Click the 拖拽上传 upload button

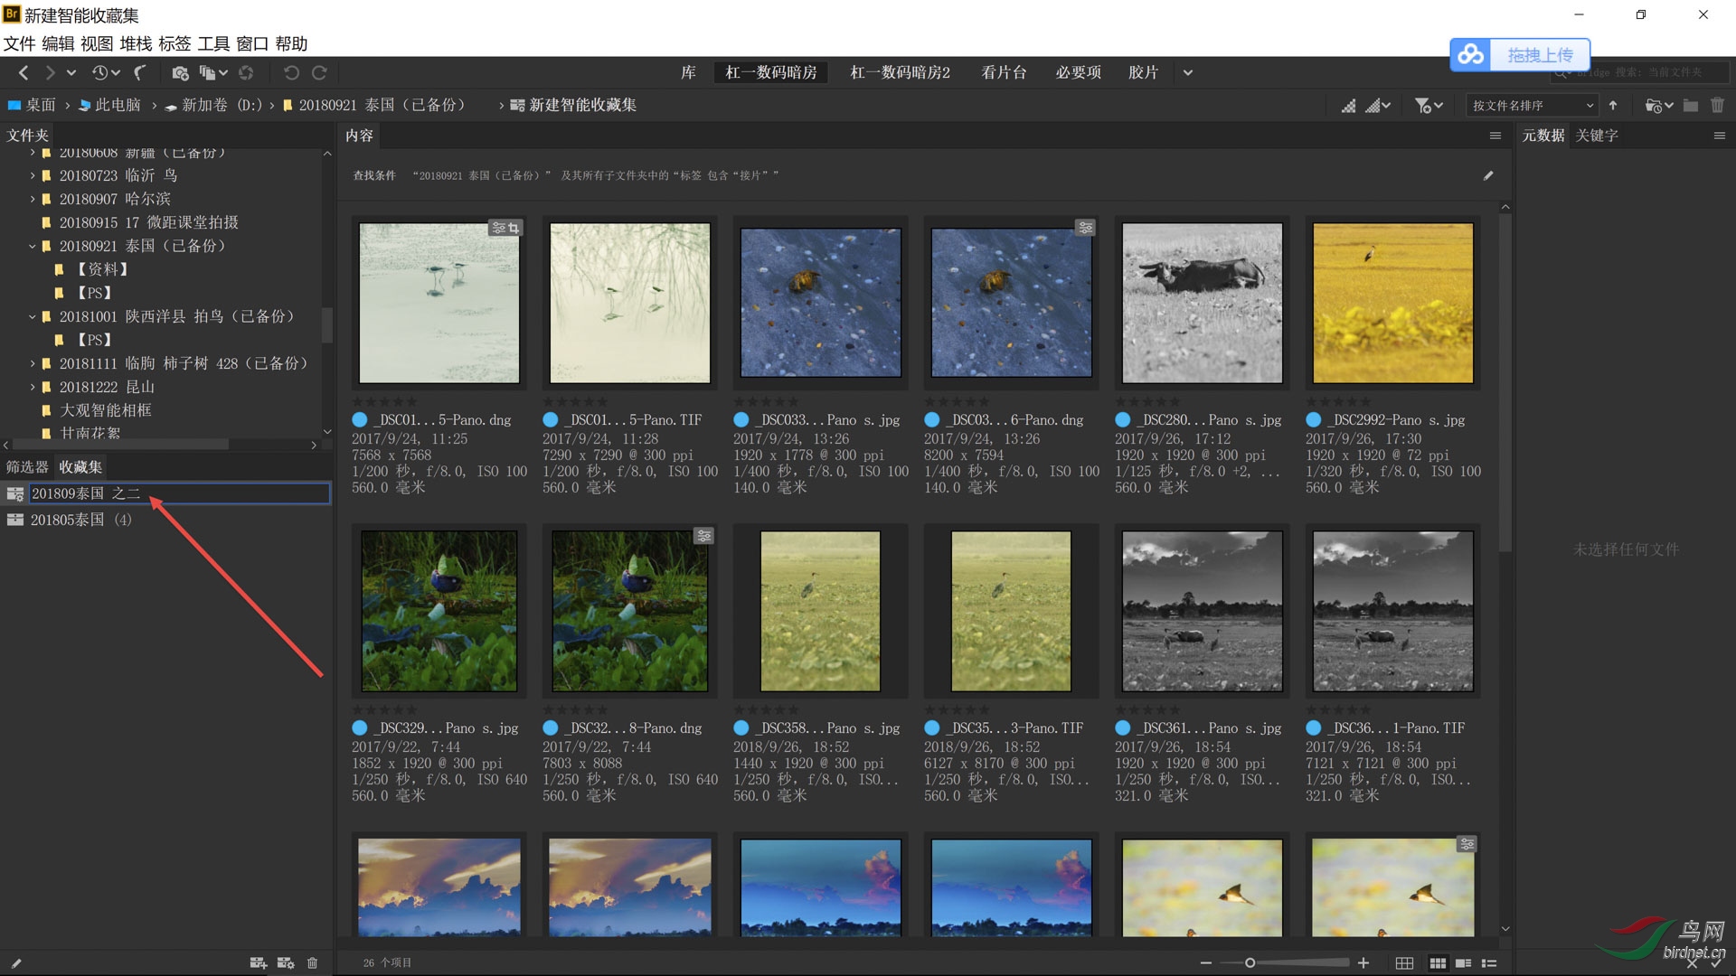pyautogui.click(x=1539, y=55)
